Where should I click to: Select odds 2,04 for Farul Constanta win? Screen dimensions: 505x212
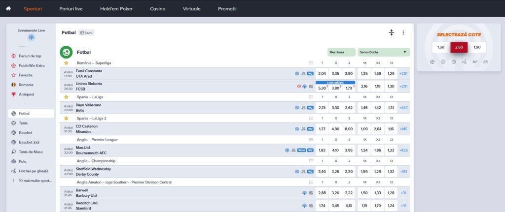[x=322, y=73]
